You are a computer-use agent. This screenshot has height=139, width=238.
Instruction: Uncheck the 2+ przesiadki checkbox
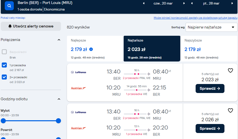click(4, 77)
